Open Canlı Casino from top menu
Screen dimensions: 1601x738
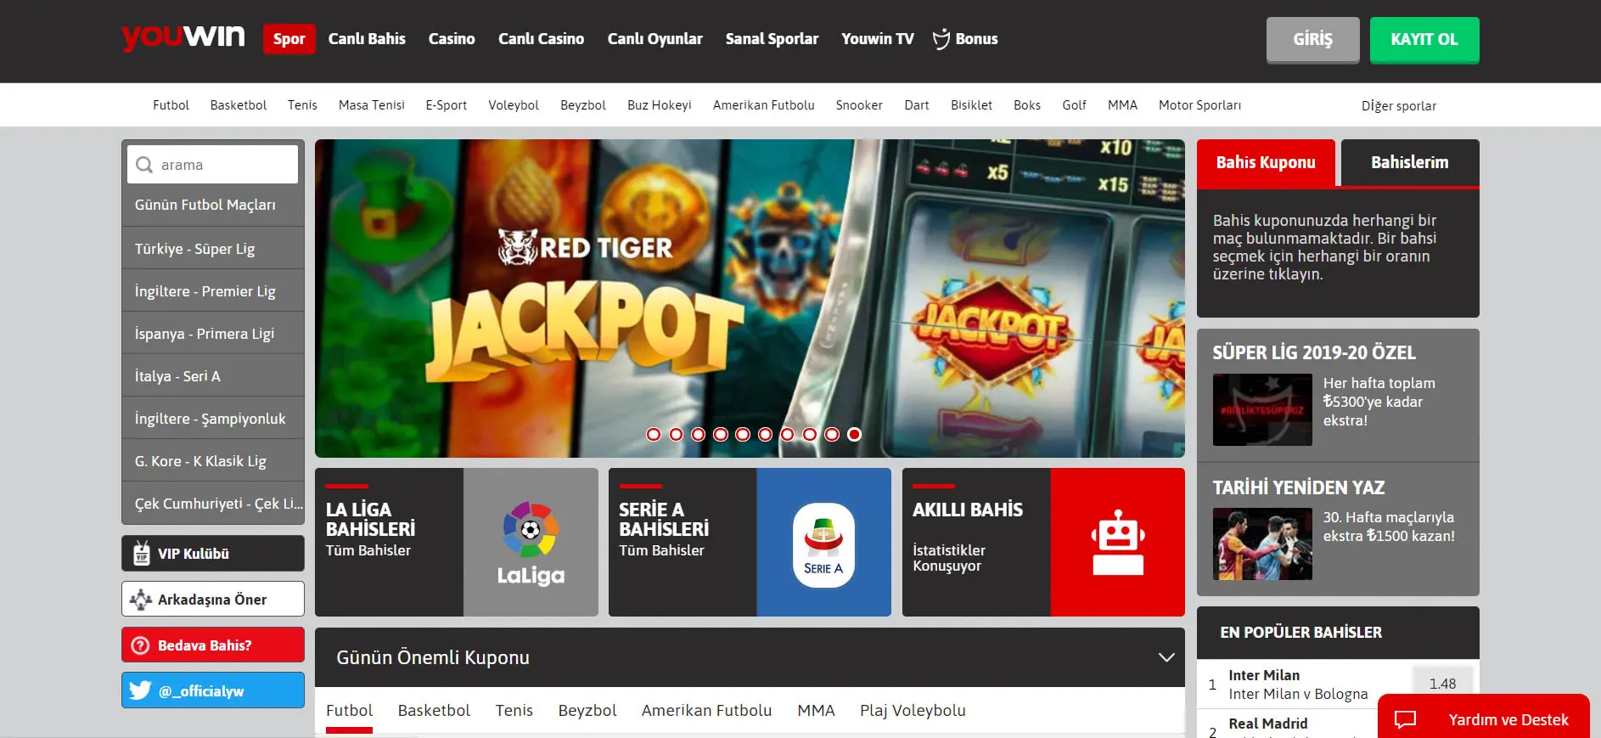(542, 39)
